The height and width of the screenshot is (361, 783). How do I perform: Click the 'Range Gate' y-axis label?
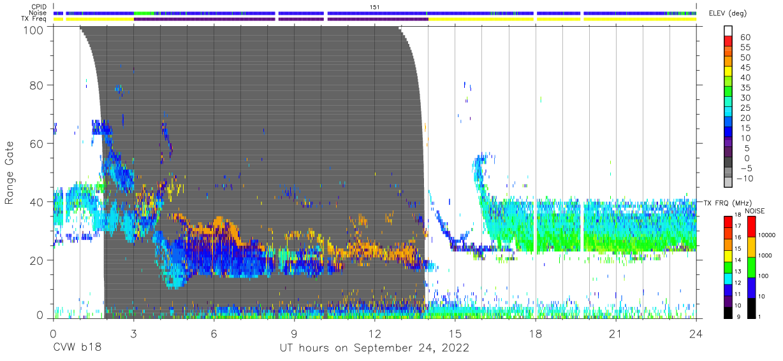[10, 173]
